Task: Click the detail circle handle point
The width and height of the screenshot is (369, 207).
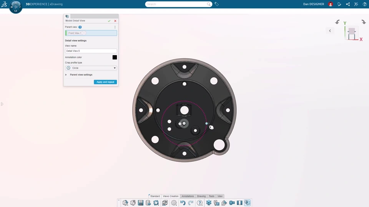Action: point(207,123)
